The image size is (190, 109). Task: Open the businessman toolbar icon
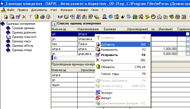tap(104, 17)
